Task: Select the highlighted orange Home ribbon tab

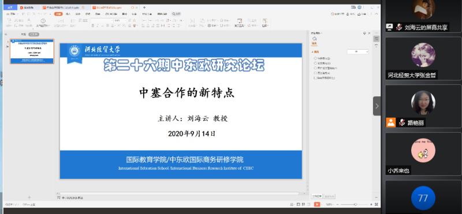Action: click(59, 14)
